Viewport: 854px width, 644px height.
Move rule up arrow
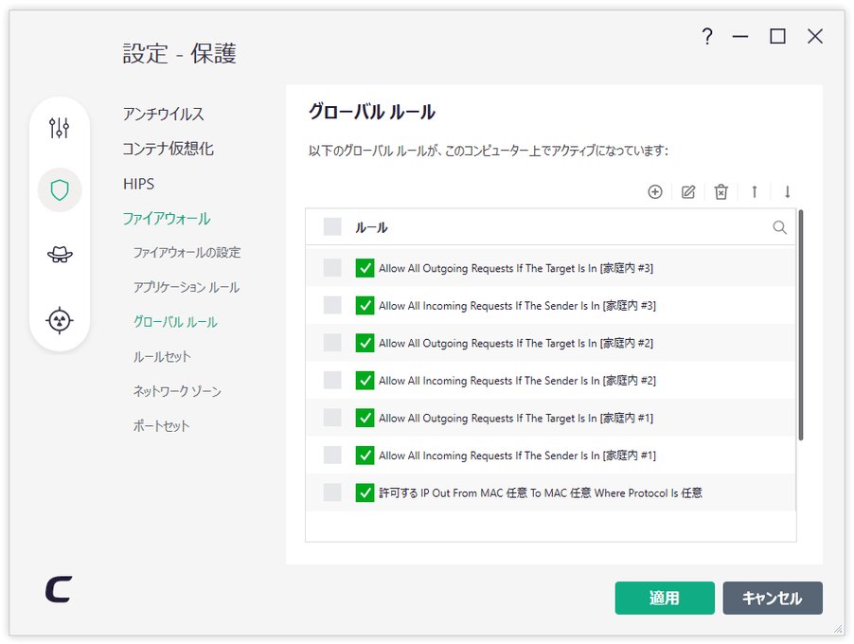pyautogui.click(x=755, y=192)
